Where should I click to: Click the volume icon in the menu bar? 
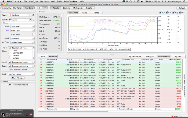click(142, 1)
